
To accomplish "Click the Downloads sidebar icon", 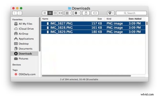I will [16, 54].
